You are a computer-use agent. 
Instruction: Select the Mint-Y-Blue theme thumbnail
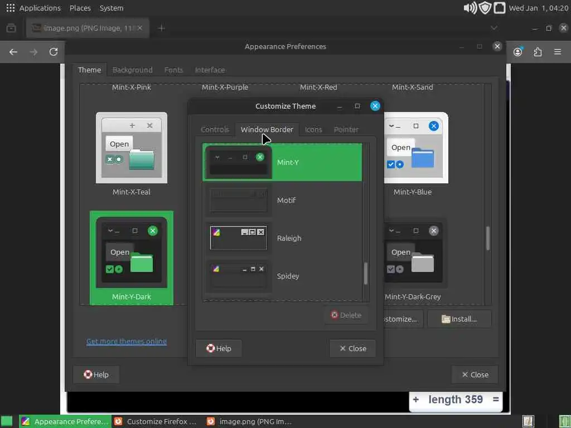click(416, 148)
